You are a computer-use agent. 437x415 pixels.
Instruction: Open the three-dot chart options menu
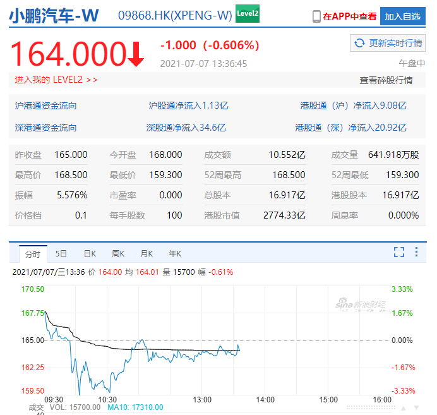[416, 251]
